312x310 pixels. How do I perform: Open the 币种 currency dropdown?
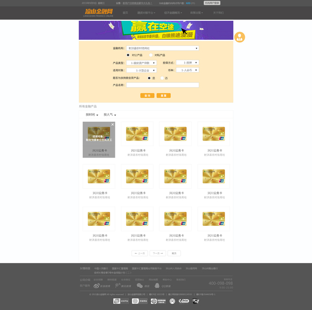187,70
